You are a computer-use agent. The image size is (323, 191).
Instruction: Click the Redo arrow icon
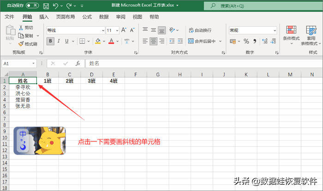[69, 6]
